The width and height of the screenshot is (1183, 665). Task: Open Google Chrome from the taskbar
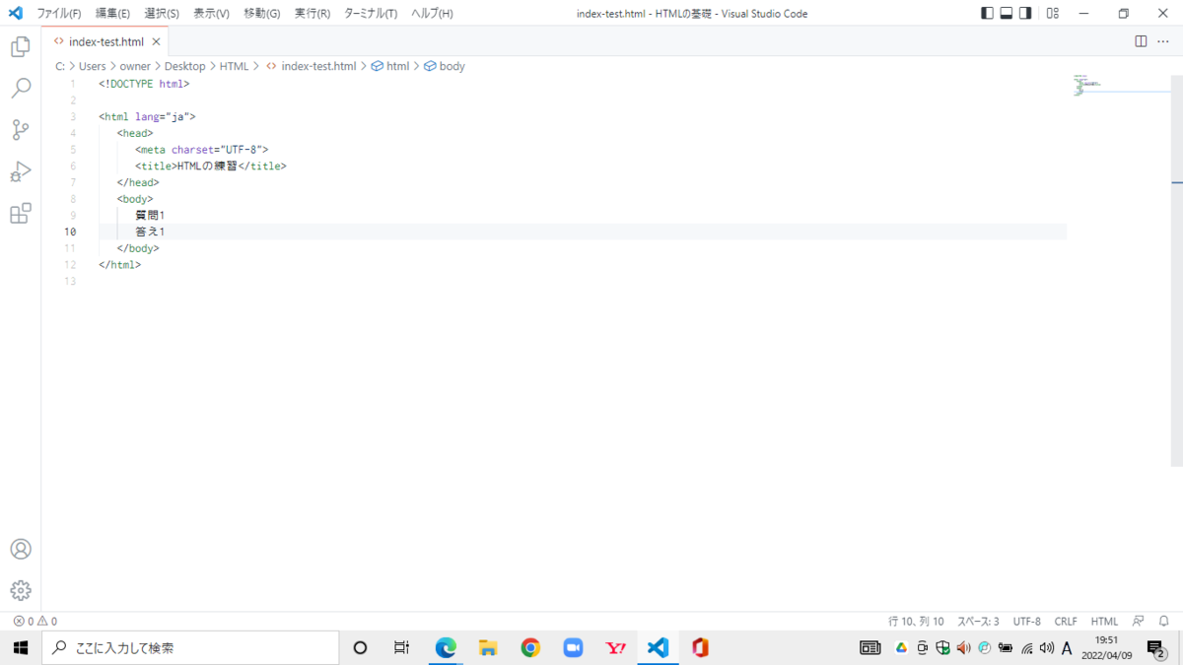(x=530, y=647)
